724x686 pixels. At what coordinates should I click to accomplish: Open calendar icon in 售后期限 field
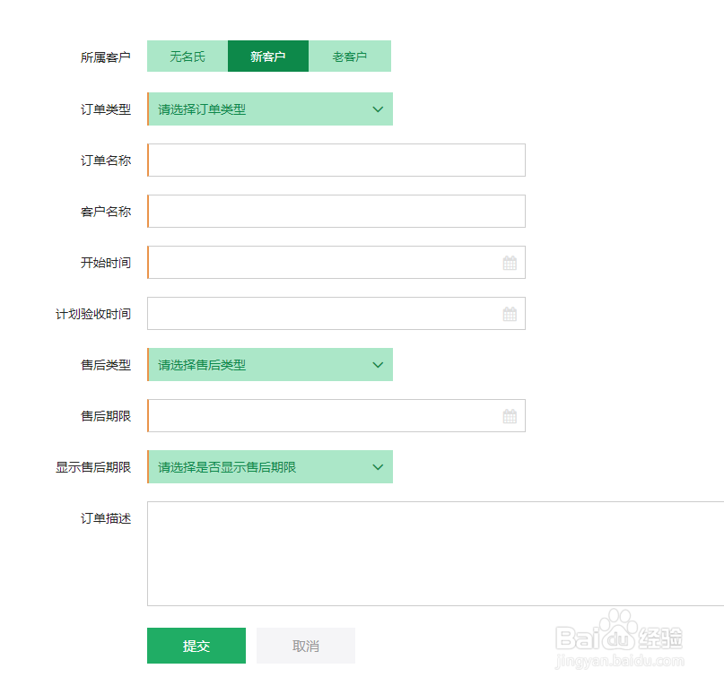coord(510,416)
